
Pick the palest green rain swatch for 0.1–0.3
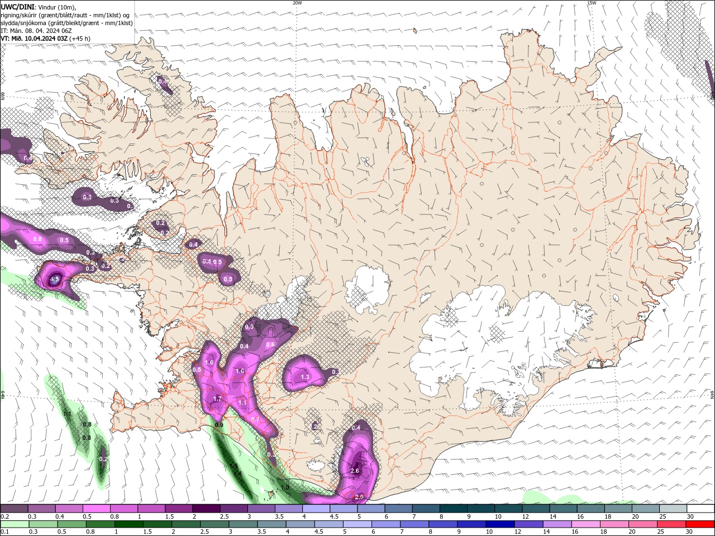[x=14, y=524]
